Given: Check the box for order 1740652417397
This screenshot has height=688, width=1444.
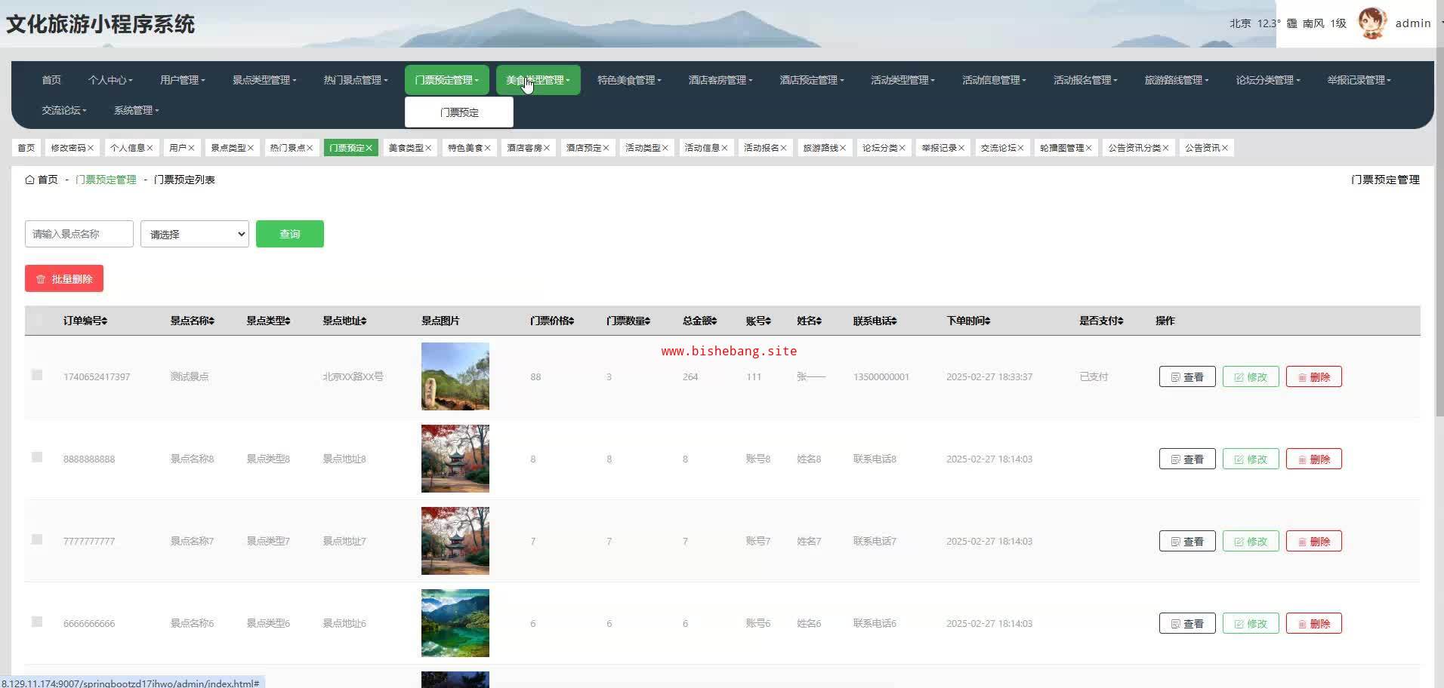Looking at the screenshot, I should click(x=37, y=375).
